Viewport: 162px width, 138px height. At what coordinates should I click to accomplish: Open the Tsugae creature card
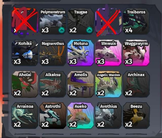(80, 21)
